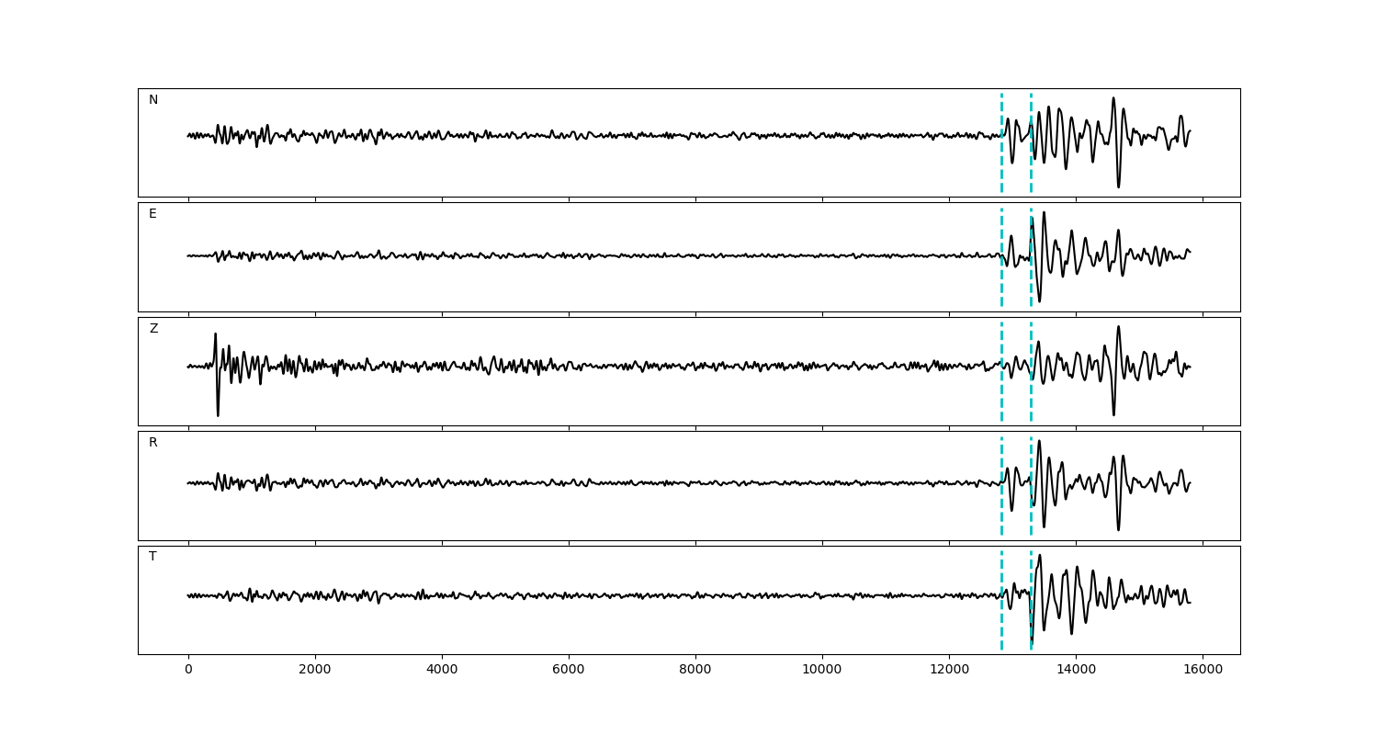Click the x-axis tick label 0

[x=188, y=671]
